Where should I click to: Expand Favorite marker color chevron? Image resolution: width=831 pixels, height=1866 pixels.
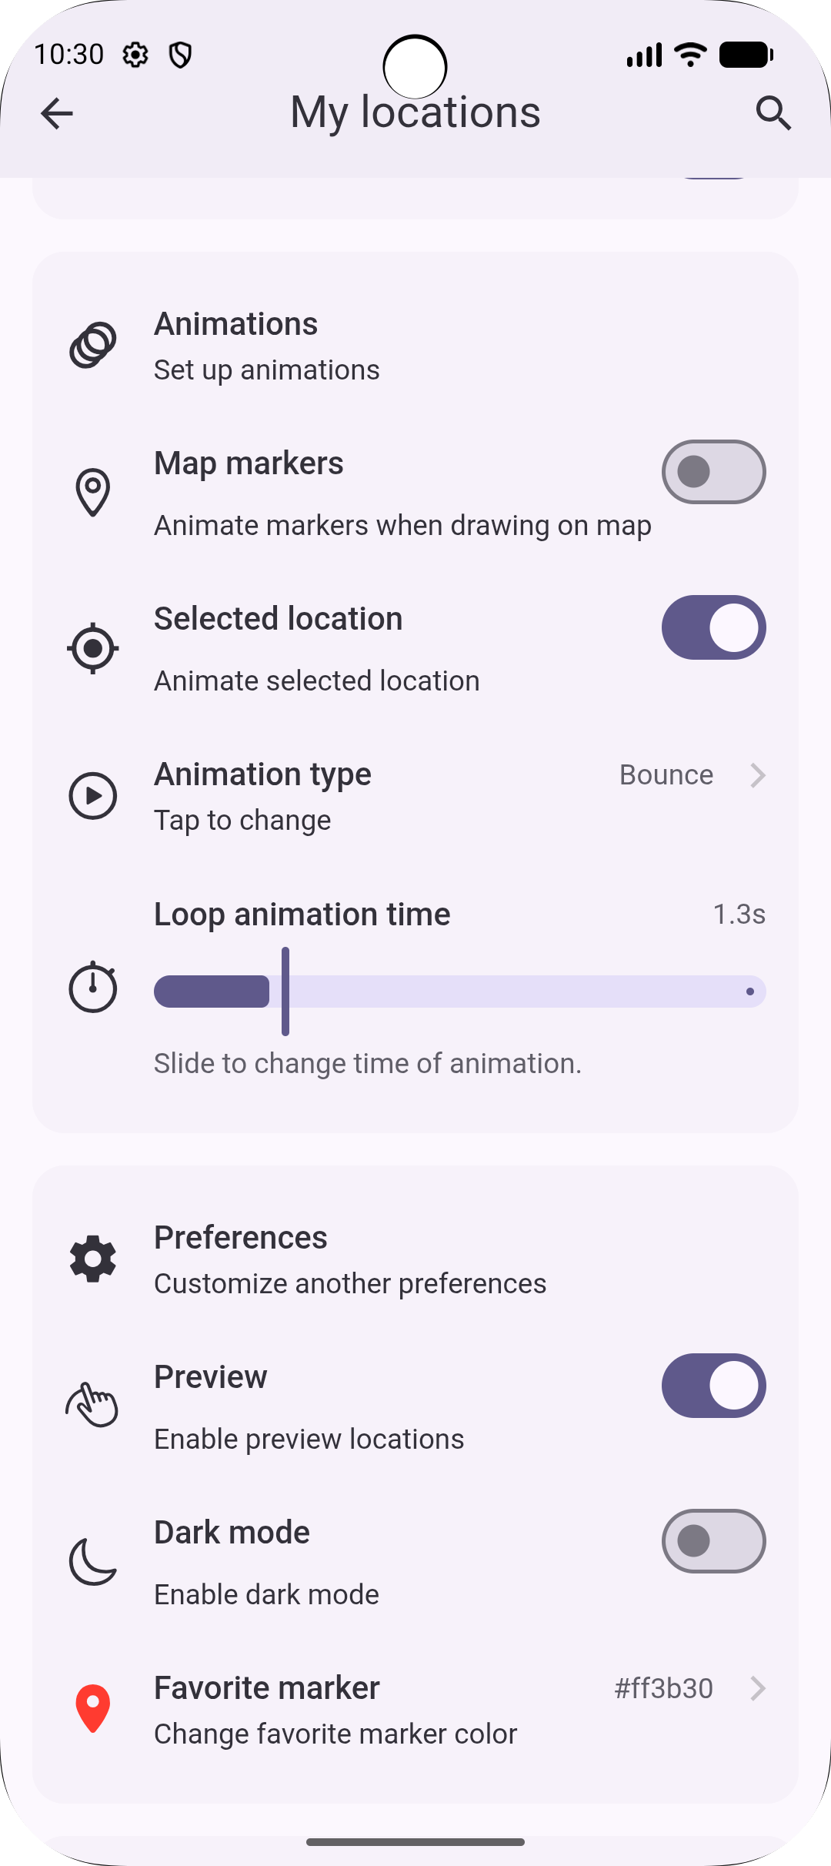(x=758, y=1688)
